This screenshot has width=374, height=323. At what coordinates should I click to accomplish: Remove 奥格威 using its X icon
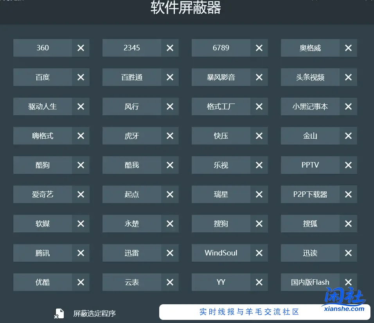[x=348, y=48]
